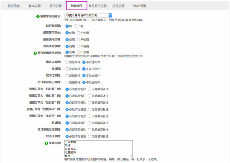Select 发送邮件 for 确认订单时
This screenshot has height=163, width=230.
(x=67, y=62)
